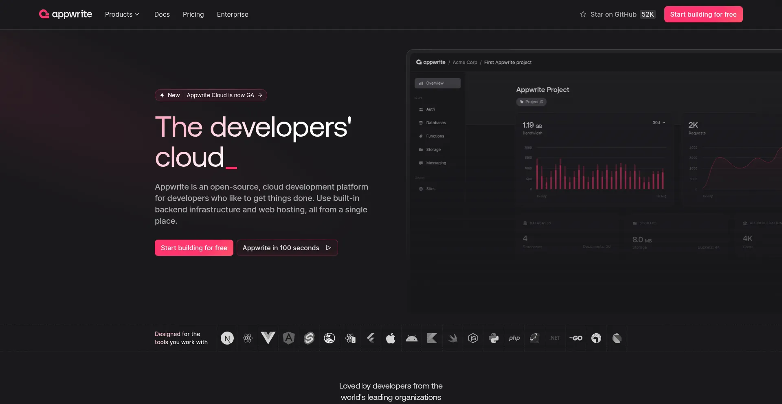Open the Enterprise navigation link
The image size is (782, 404).
click(233, 14)
